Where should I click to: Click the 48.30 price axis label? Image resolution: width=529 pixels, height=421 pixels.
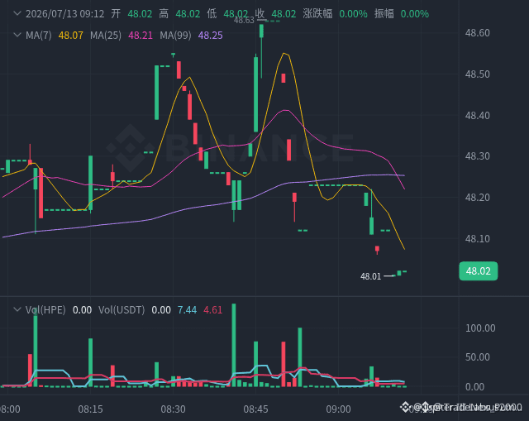point(478,156)
